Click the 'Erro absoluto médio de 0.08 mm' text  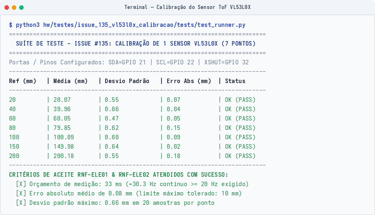click(81, 193)
